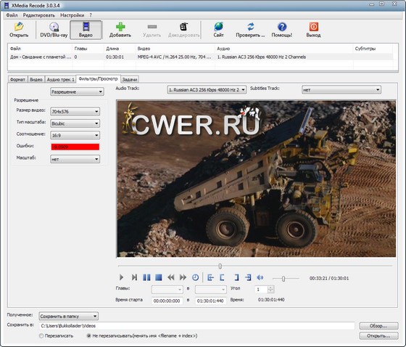
Task: Open the Настройки menu
Action: [72, 15]
